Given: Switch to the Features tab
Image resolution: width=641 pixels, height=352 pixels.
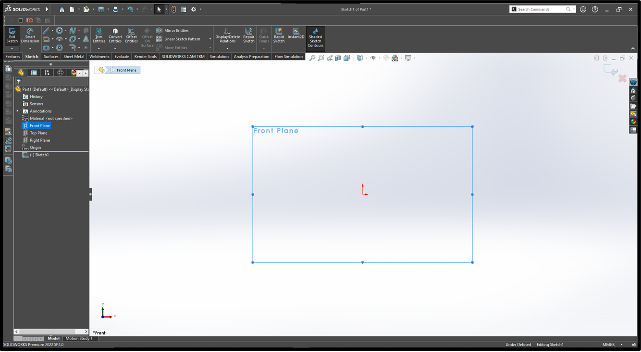Looking at the screenshot, I should click(x=12, y=57).
